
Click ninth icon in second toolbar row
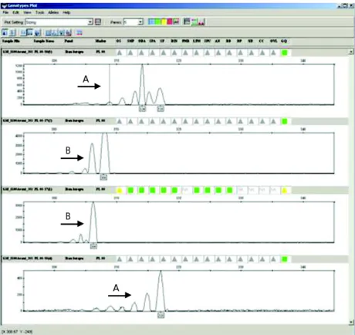point(69,32)
